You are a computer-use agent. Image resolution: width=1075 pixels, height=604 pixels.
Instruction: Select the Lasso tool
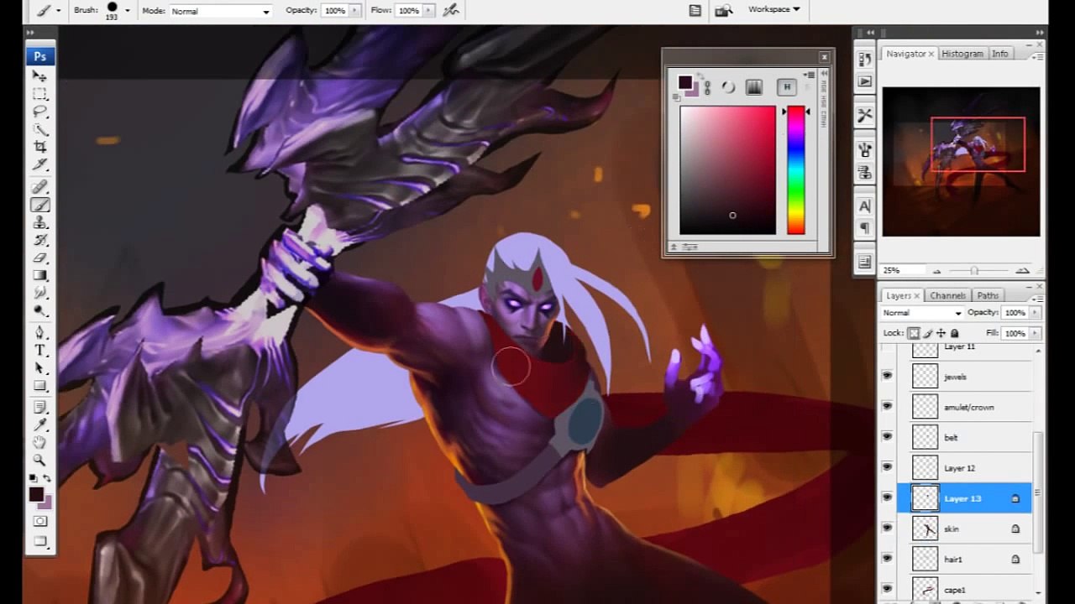[x=39, y=112]
